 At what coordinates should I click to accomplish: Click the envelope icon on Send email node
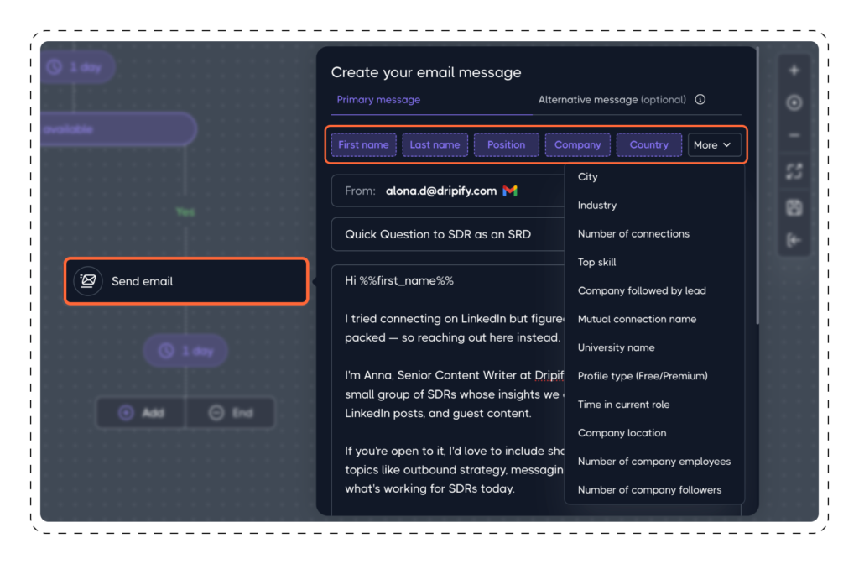point(88,280)
